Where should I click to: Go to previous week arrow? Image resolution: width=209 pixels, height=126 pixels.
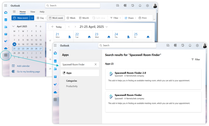(x=69, y=27)
